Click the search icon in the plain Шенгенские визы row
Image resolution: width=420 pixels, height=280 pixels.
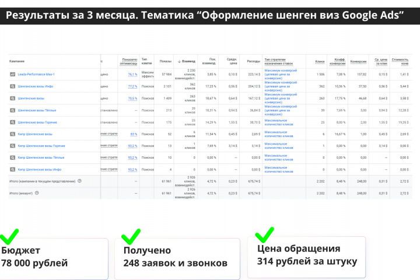[x=13, y=99]
